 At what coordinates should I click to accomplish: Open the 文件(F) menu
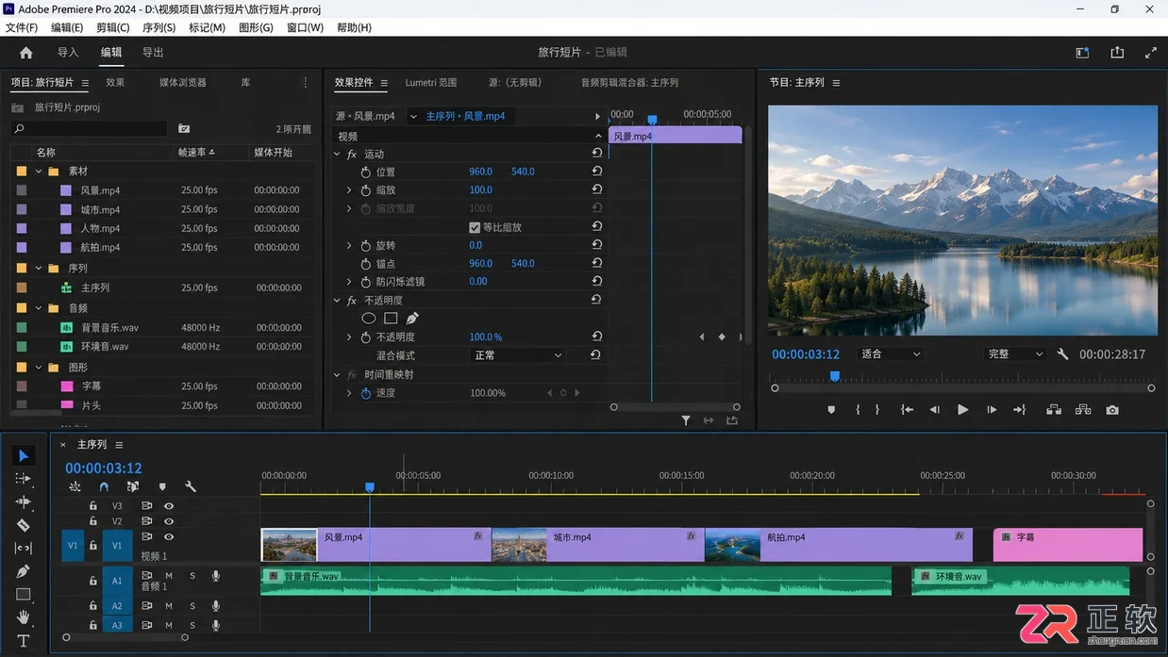pyautogui.click(x=22, y=27)
